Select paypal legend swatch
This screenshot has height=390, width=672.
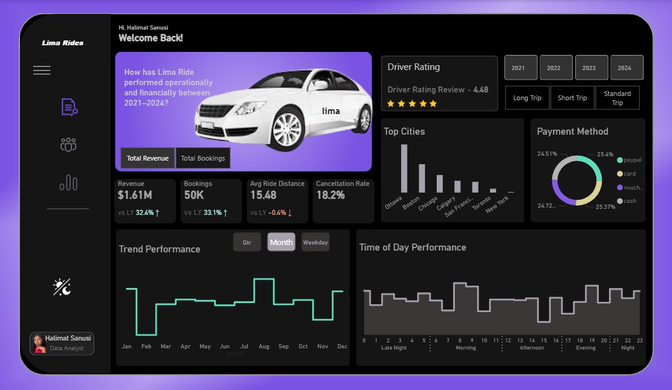pyautogui.click(x=620, y=160)
